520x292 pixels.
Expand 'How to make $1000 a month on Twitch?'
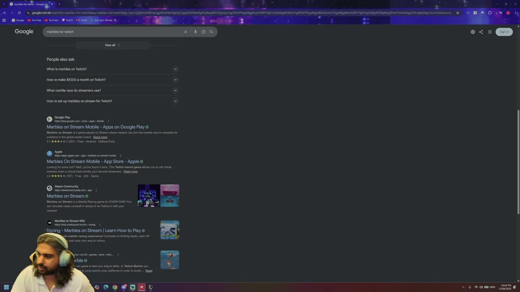112,80
